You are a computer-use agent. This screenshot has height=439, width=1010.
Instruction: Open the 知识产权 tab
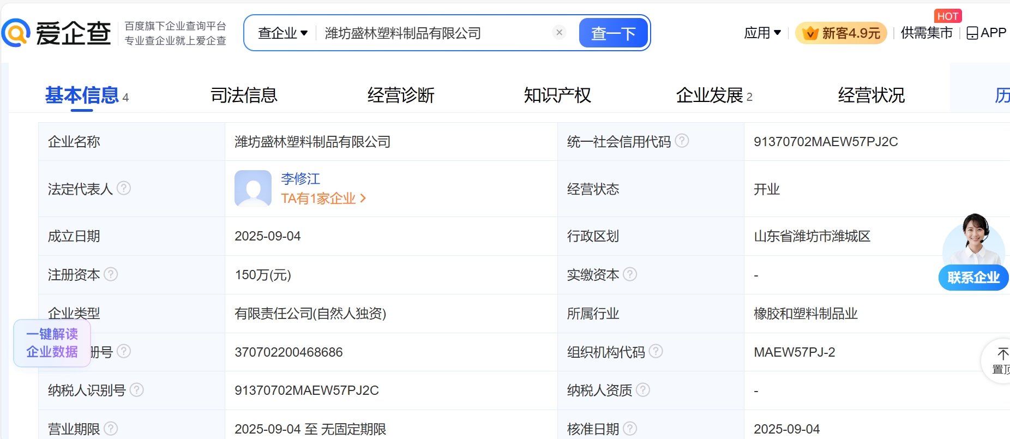[557, 95]
